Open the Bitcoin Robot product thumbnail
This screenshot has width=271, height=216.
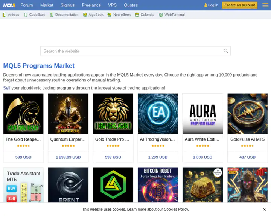click(x=158, y=185)
